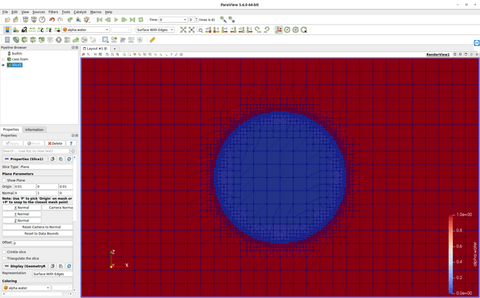
Task: Open the Filters menu
Action: (53, 12)
